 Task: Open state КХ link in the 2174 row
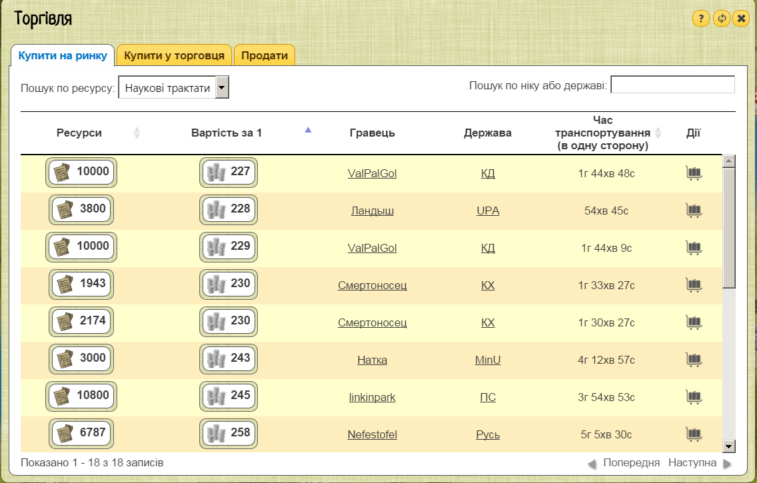point(488,322)
